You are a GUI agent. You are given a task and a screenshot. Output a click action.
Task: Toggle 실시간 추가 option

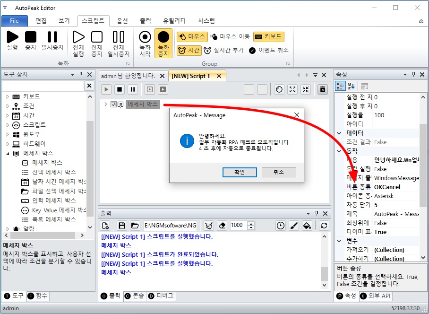point(224,51)
